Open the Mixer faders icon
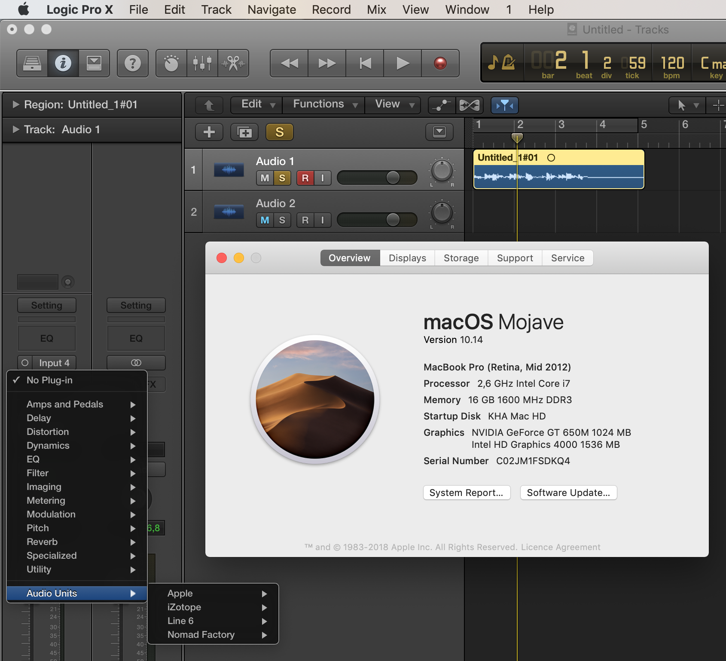The width and height of the screenshot is (726, 661). tap(202, 64)
